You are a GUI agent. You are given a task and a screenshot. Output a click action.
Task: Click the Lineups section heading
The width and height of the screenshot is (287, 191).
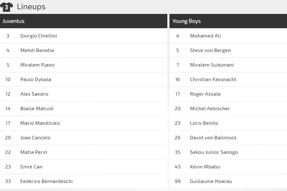(x=31, y=7)
